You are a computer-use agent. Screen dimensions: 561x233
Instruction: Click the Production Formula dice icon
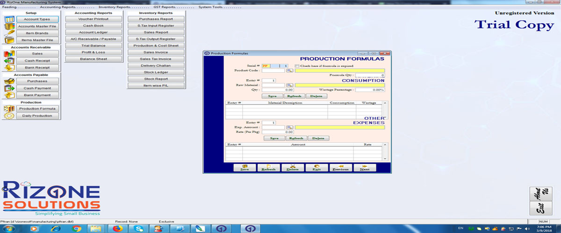(9, 109)
